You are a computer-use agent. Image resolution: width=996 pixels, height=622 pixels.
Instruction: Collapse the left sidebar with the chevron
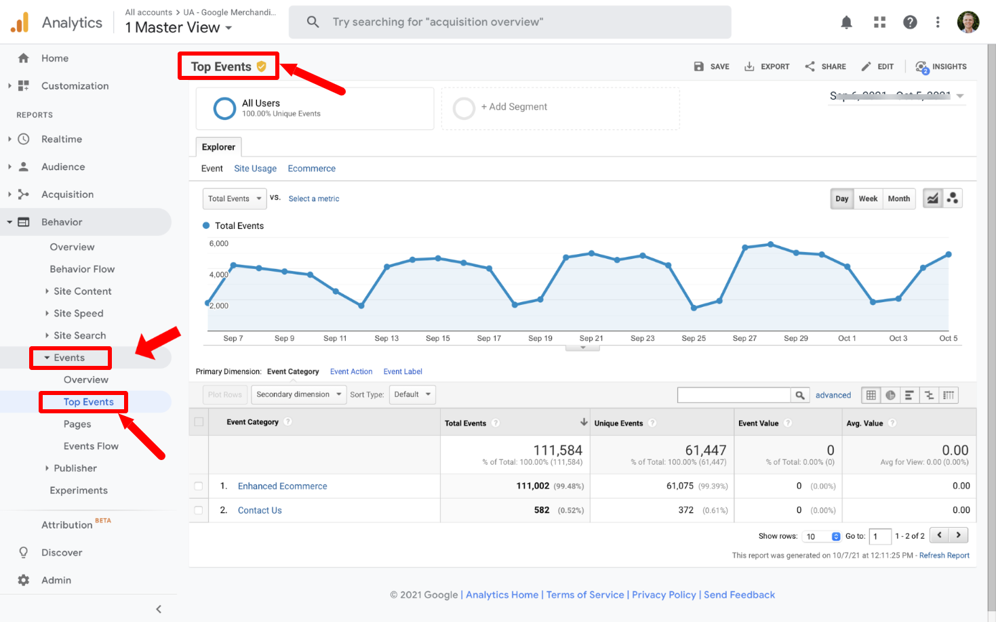coord(159,609)
